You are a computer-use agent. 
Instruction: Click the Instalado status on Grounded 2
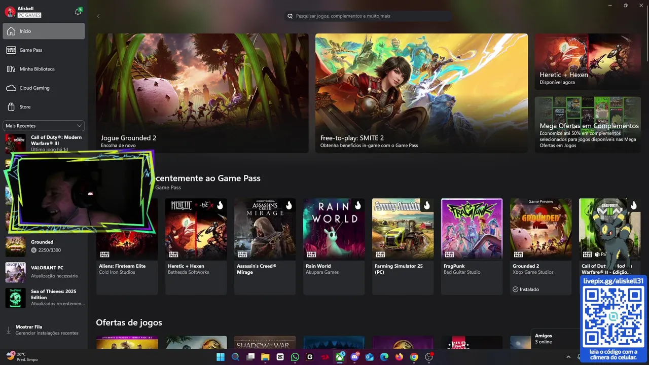click(526, 289)
